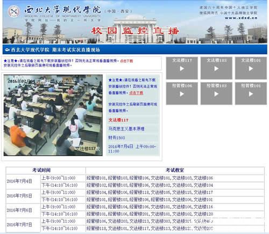Viewport: 269px width, 234px height.
Task: Click 西北大学现代学院 calligraphy title in banner
Action: coord(63,10)
